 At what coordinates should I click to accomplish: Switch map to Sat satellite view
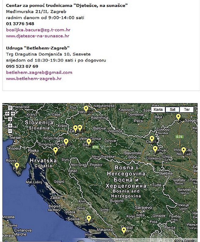click(x=173, y=109)
